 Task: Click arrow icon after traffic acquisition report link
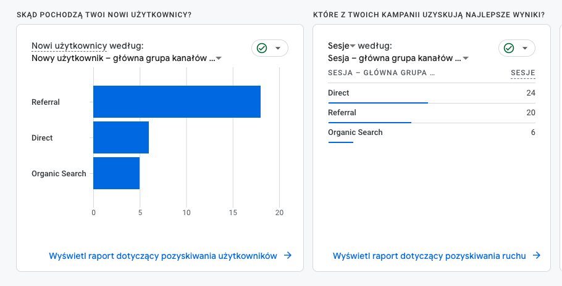click(x=536, y=255)
